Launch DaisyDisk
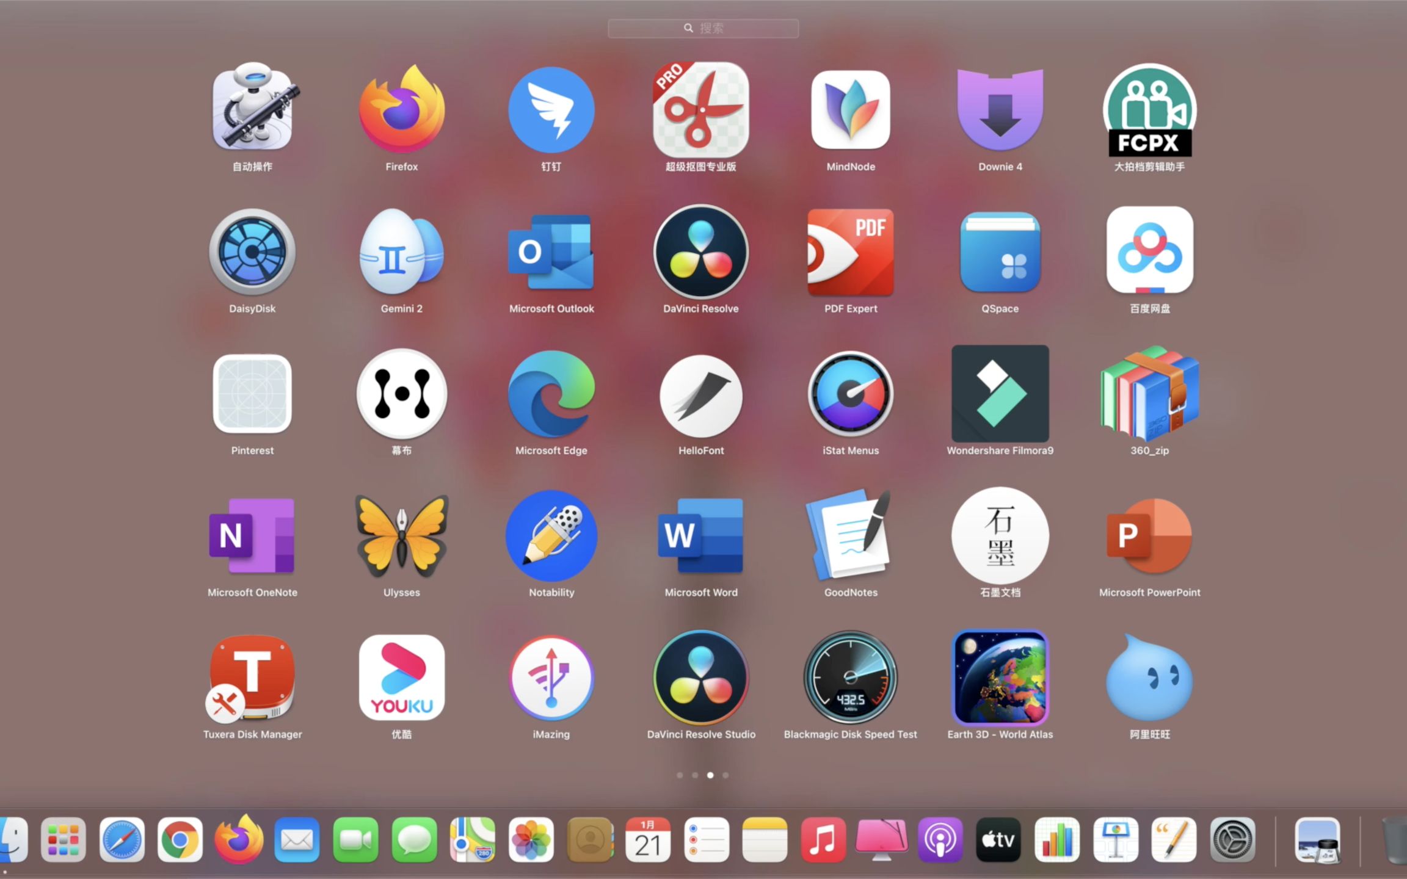1407x879 pixels. click(252, 251)
